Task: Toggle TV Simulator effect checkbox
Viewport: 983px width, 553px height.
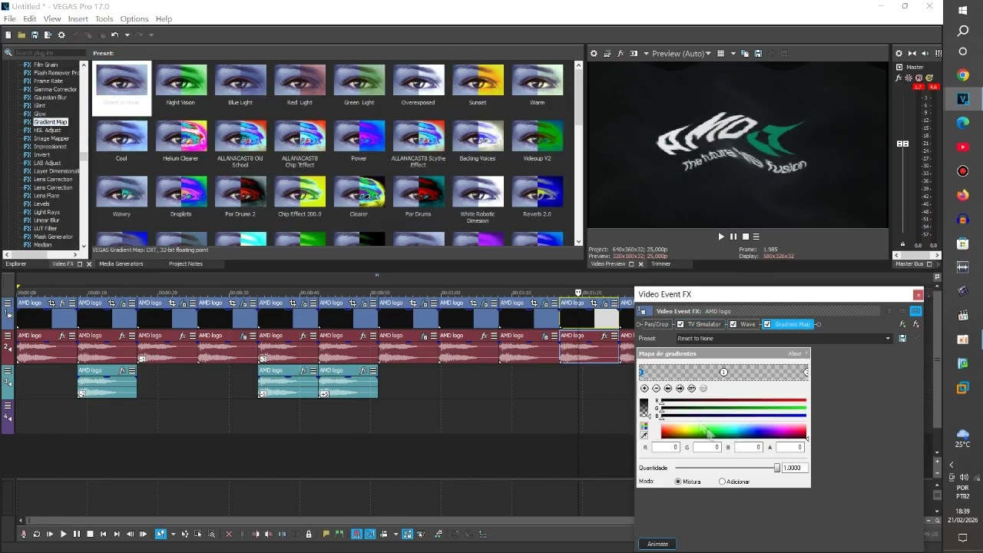Action: [680, 324]
